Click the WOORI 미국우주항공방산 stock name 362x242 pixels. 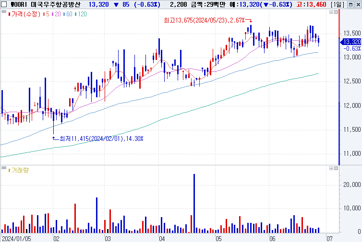(x=46, y=4)
